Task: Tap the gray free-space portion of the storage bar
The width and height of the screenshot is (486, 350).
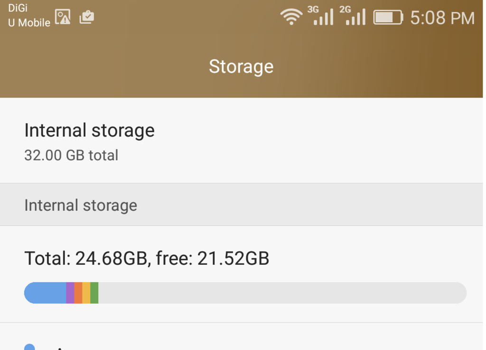Action: point(282,293)
